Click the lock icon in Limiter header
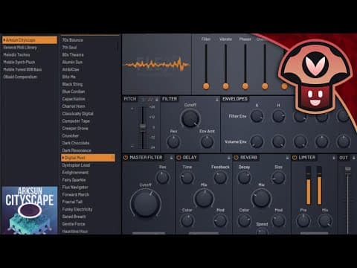The image size is (357, 268). tap(334, 158)
